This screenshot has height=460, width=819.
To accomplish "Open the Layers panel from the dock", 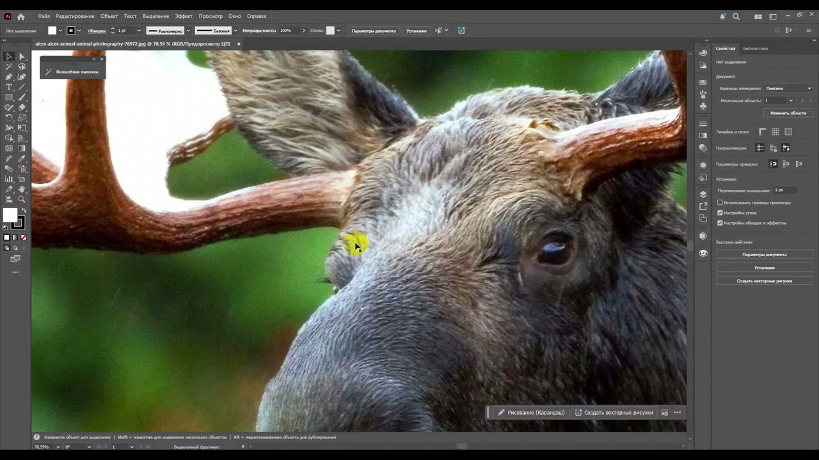I will [703, 194].
